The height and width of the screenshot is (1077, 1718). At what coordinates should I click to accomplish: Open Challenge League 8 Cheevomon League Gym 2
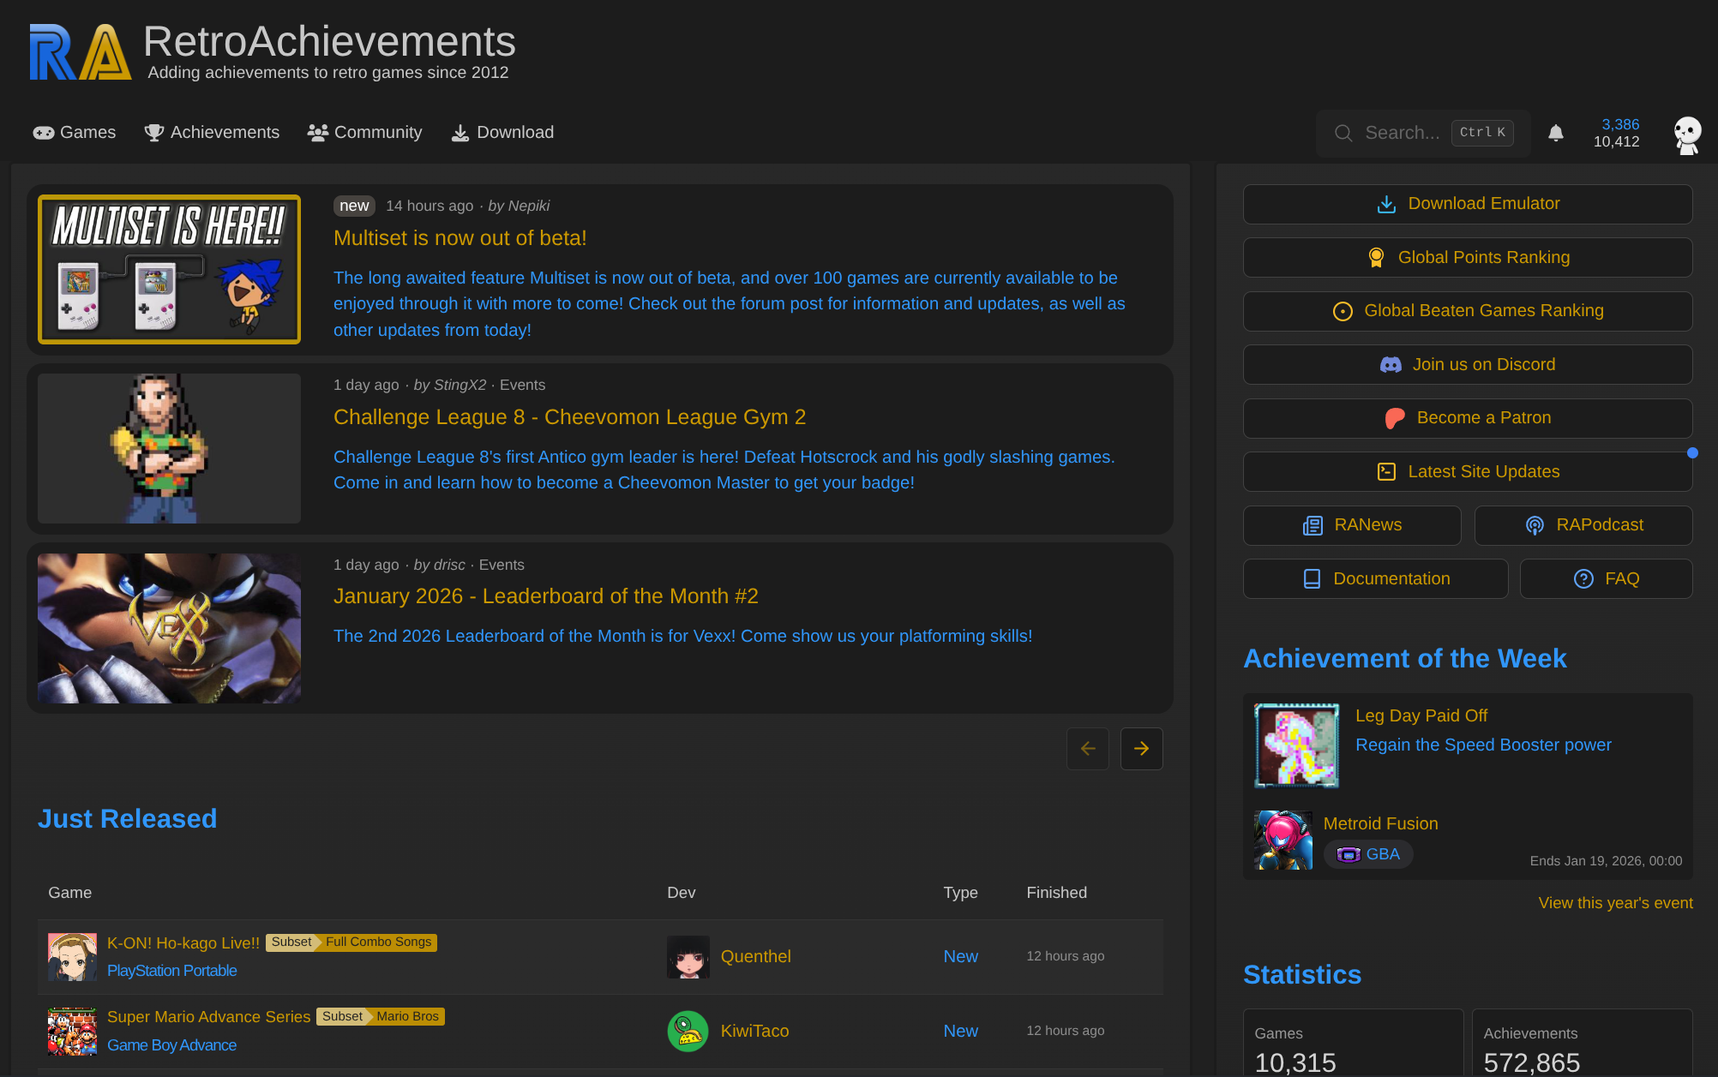[x=570, y=417]
